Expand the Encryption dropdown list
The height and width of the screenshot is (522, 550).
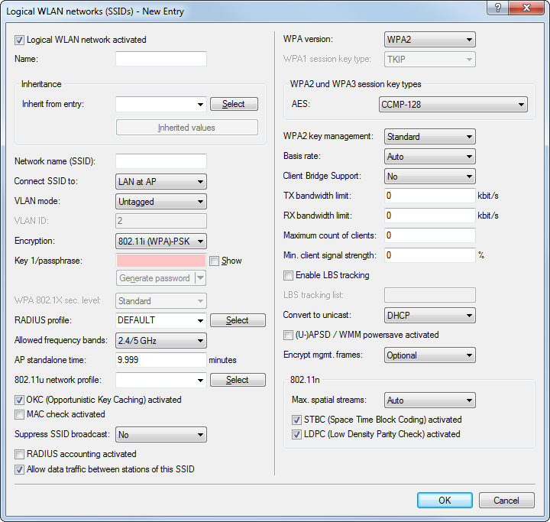(x=160, y=242)
